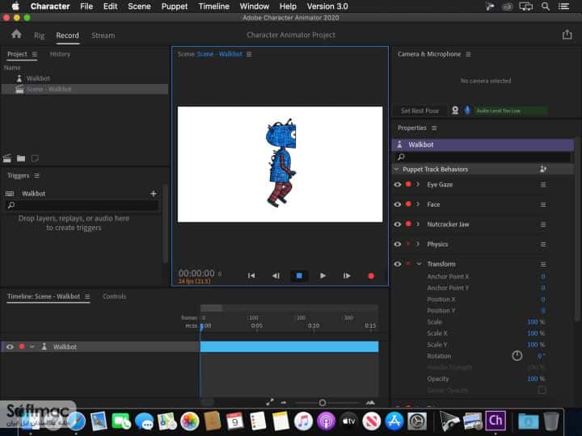This screenshot has width=582, height=436.
Task: Hide the Transform behavior
Action: (x=398, y=264)
